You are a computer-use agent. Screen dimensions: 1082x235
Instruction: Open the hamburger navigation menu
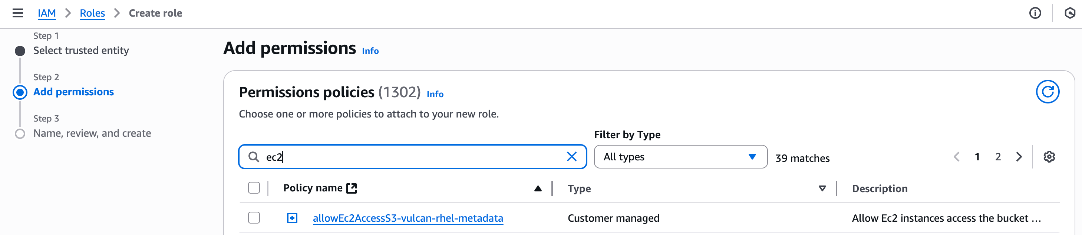(18, 13)
